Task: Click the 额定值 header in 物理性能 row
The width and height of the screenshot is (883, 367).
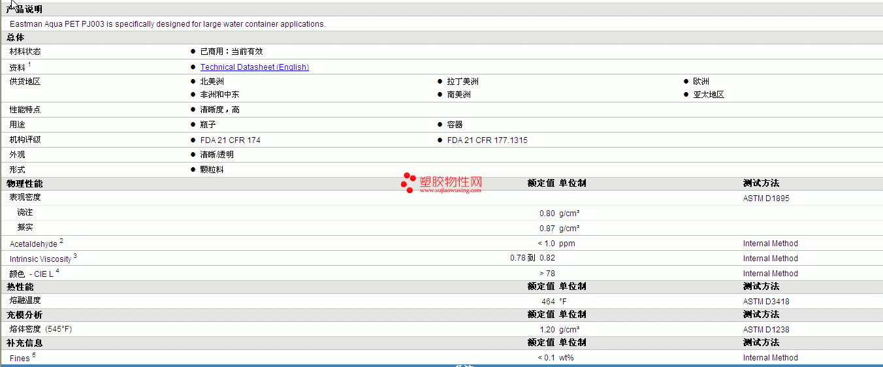Action: 541,183
